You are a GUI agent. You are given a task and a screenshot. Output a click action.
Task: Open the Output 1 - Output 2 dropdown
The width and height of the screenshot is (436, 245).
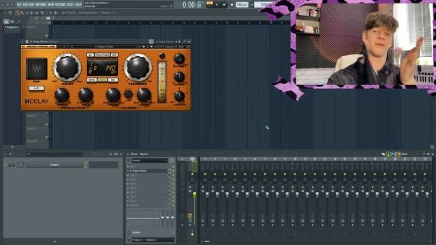[153, 240]
